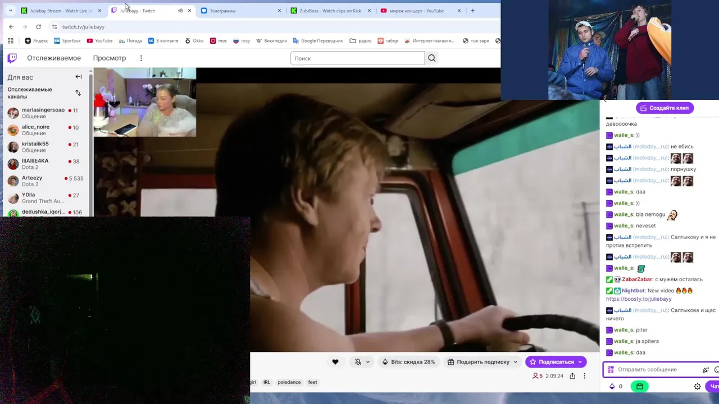Open Интернет-магазин bookmark

(430, 40)
